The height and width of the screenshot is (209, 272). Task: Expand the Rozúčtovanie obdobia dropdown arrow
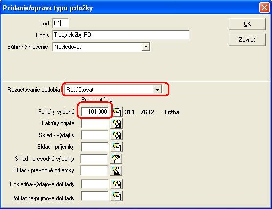[157, 90]
